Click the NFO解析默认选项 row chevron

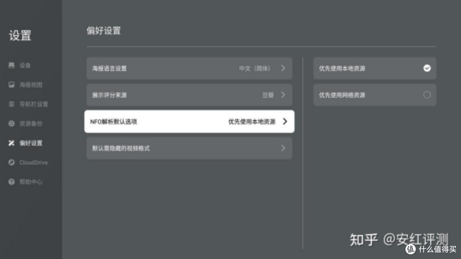pos(285,122)
